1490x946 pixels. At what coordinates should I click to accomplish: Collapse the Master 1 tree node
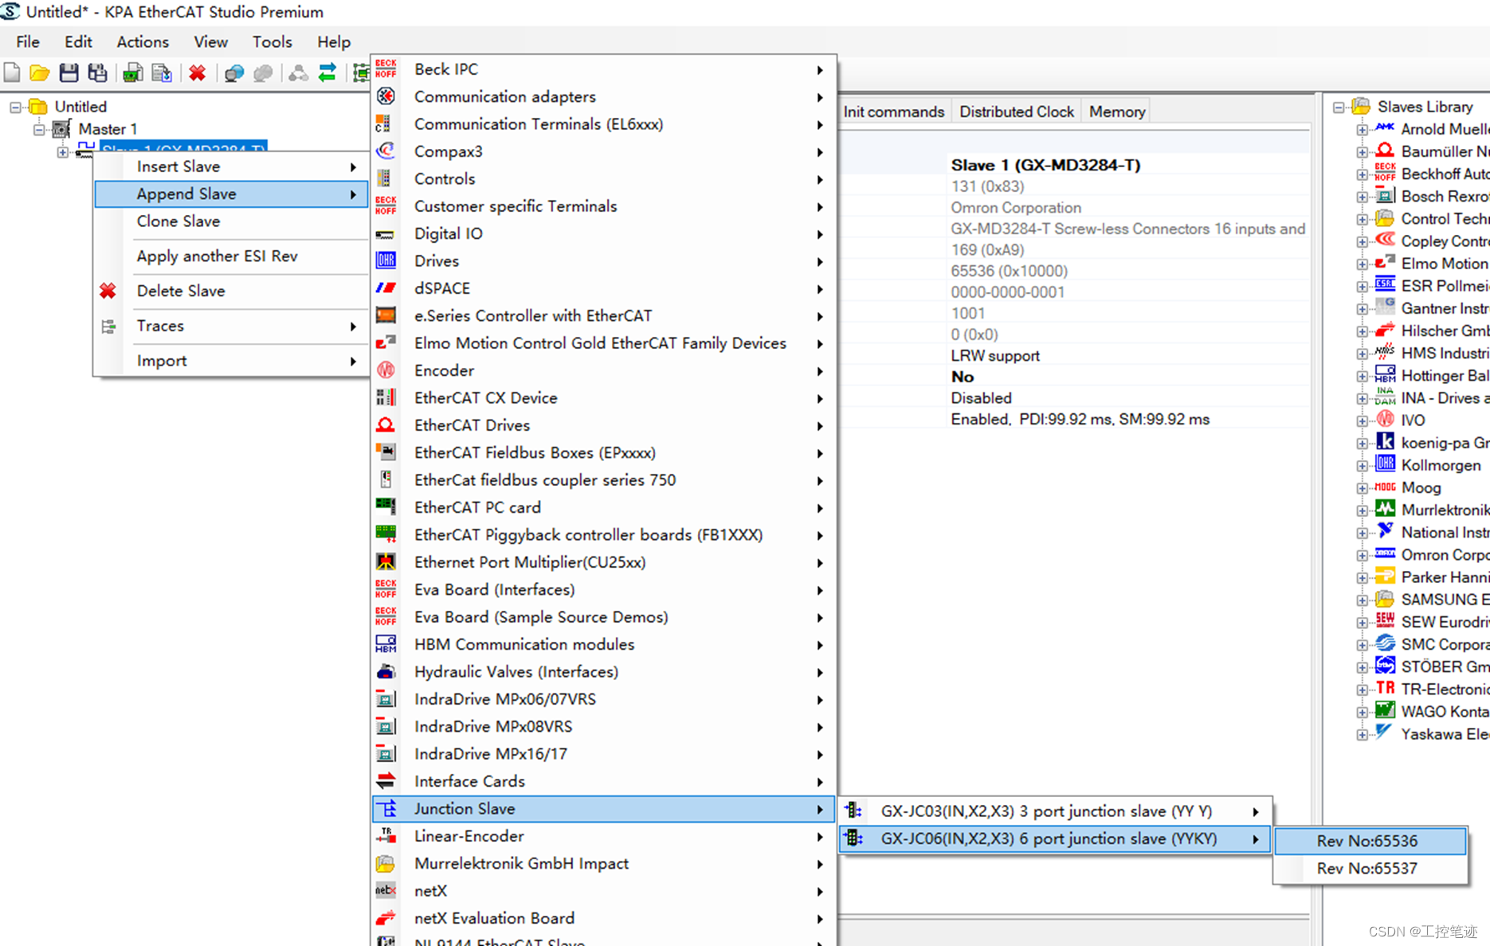click(38, 129)
